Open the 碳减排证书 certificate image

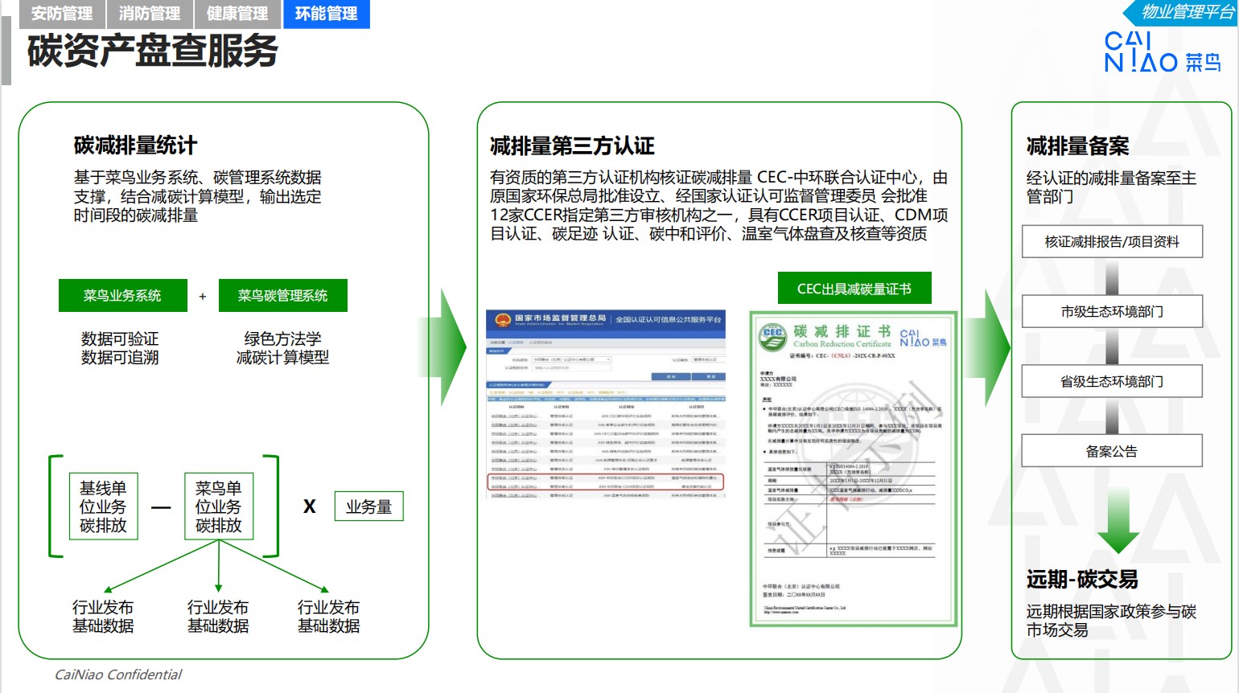(854, 469)
